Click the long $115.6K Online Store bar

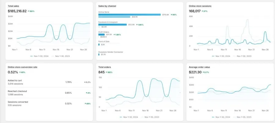130,15
